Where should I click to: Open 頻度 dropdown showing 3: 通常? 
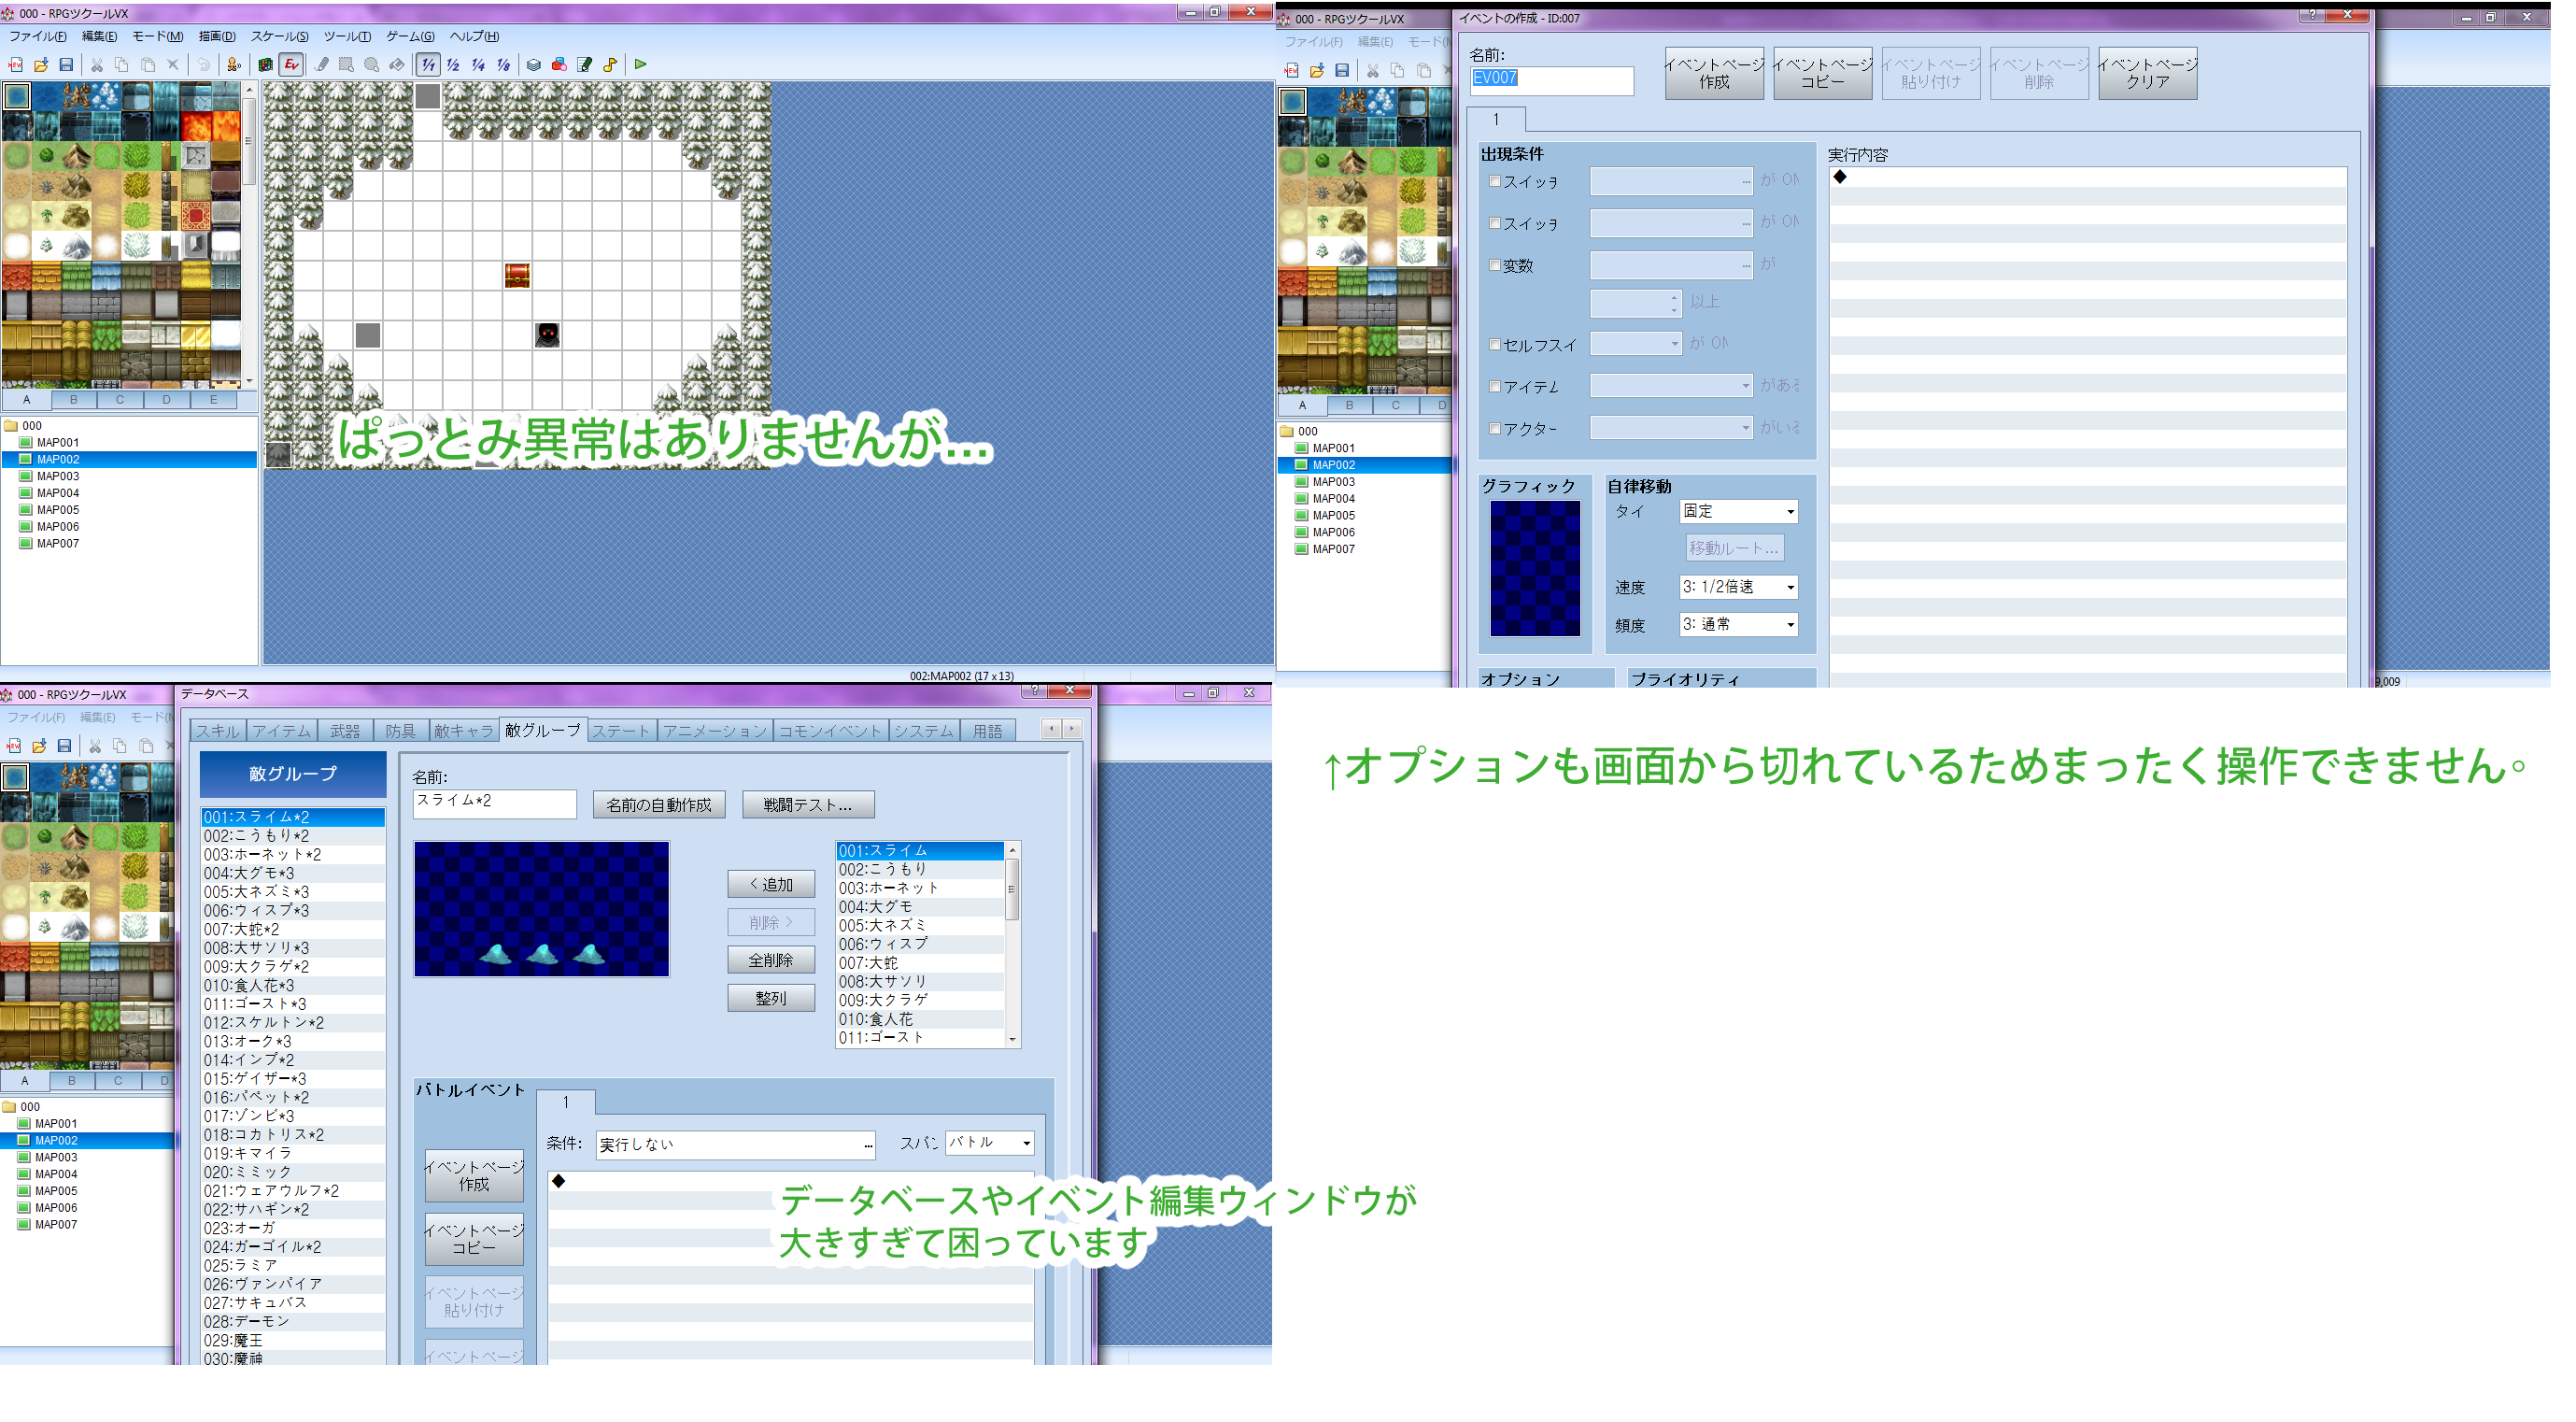(1738, 625)
